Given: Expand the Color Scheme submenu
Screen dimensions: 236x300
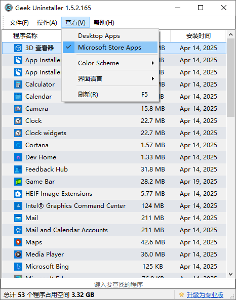Looking at the screenshot, I should [110, 63].
